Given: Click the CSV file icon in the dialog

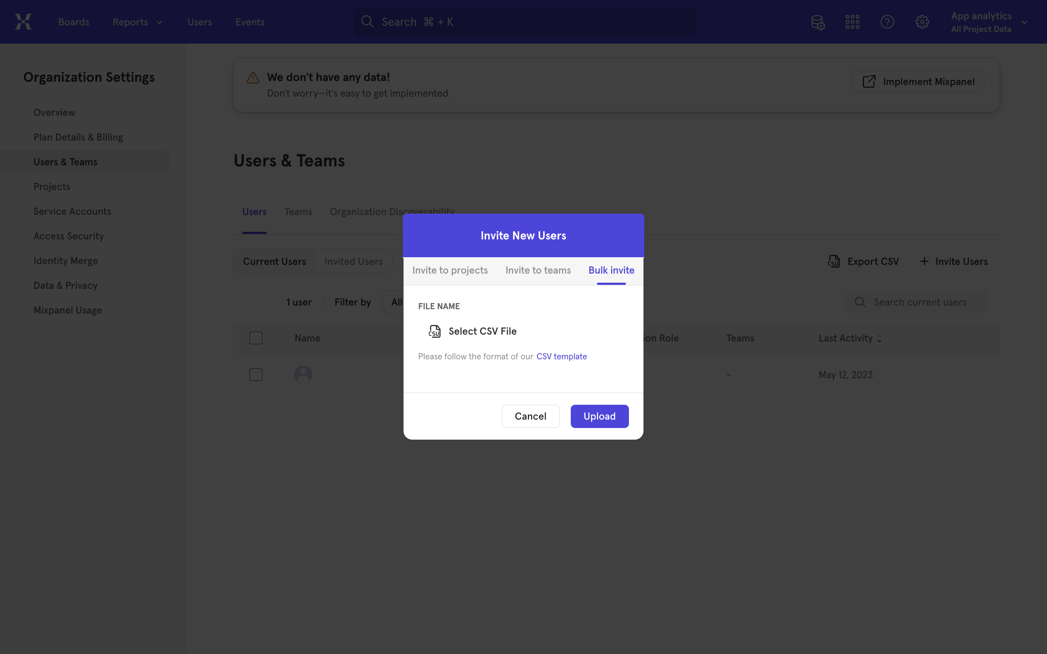Looking at the screenshot, I should pyautogui.click(x=434, y=331).
